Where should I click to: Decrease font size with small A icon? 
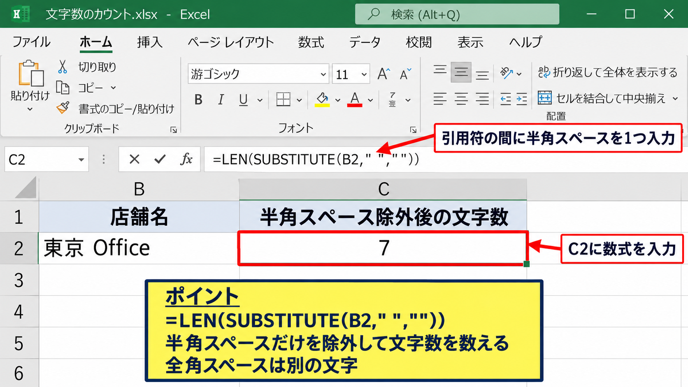405,74
